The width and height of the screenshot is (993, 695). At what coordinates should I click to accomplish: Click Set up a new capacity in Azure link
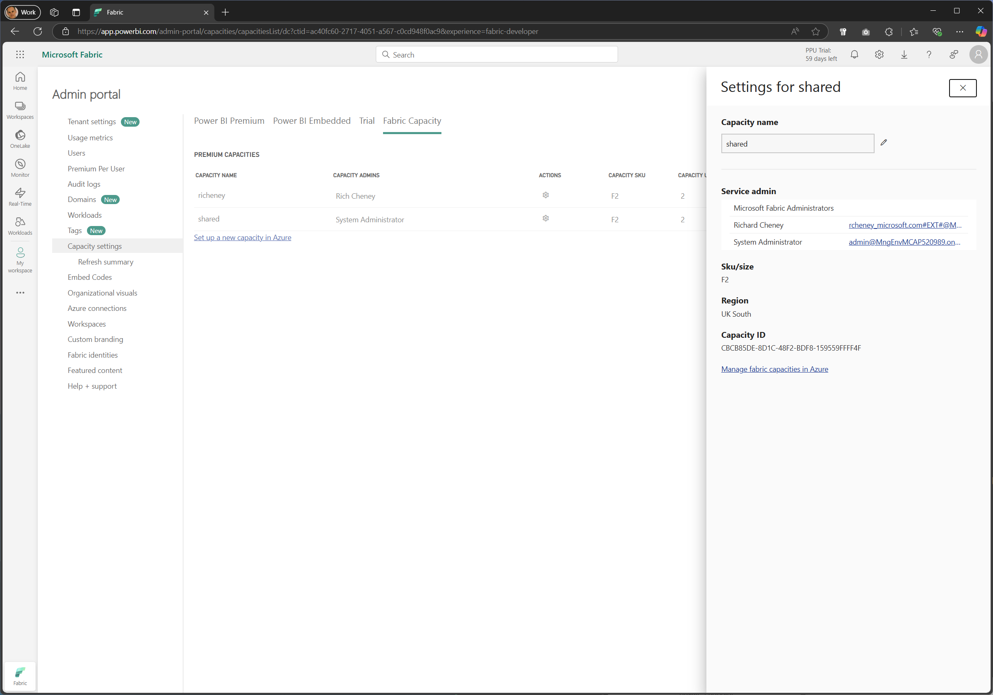[x=242, y=237]
